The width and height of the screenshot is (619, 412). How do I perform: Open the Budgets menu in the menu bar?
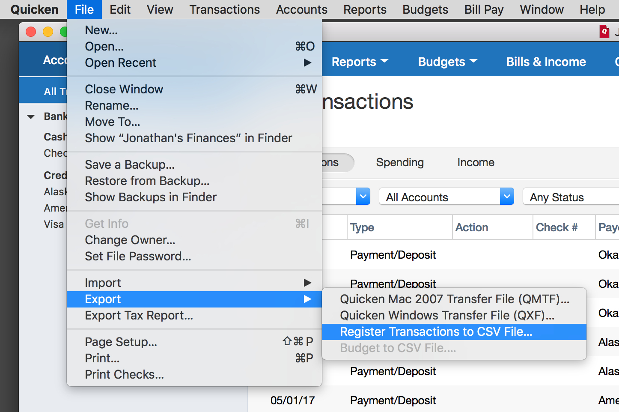click(x=426, y=9)
